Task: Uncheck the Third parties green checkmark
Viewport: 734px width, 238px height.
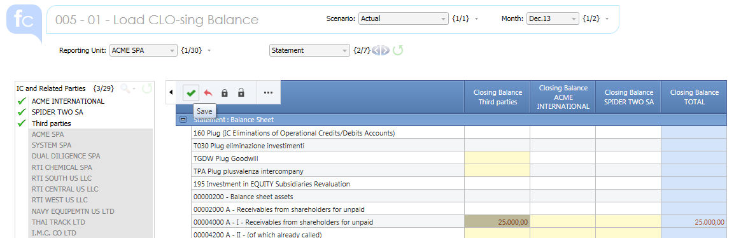Action: tap(21, 123)
